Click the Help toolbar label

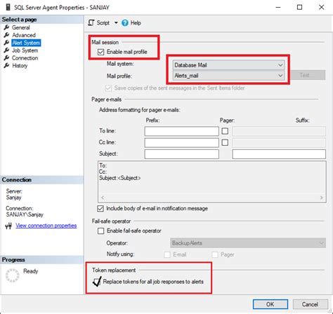(136, 23)
